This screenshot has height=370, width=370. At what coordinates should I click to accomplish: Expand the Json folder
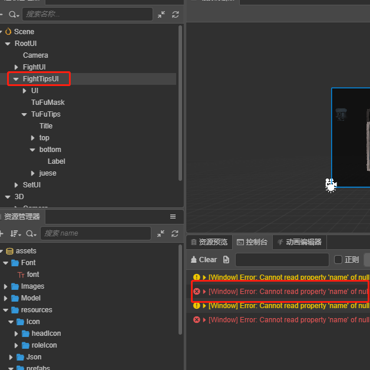pos(11,357)
